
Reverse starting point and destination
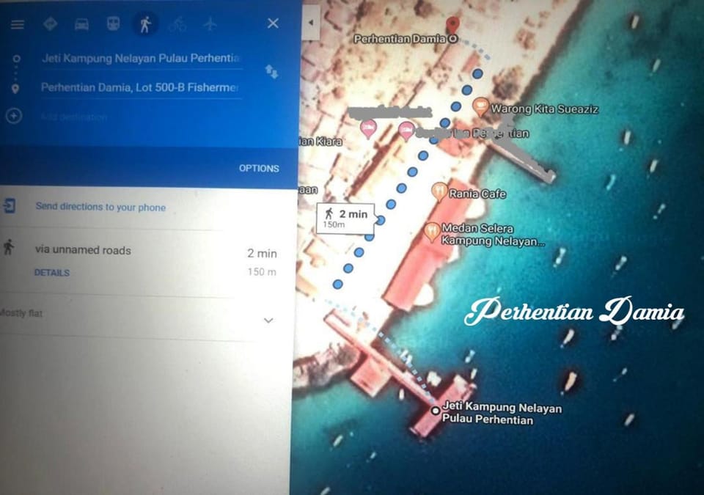271,71
